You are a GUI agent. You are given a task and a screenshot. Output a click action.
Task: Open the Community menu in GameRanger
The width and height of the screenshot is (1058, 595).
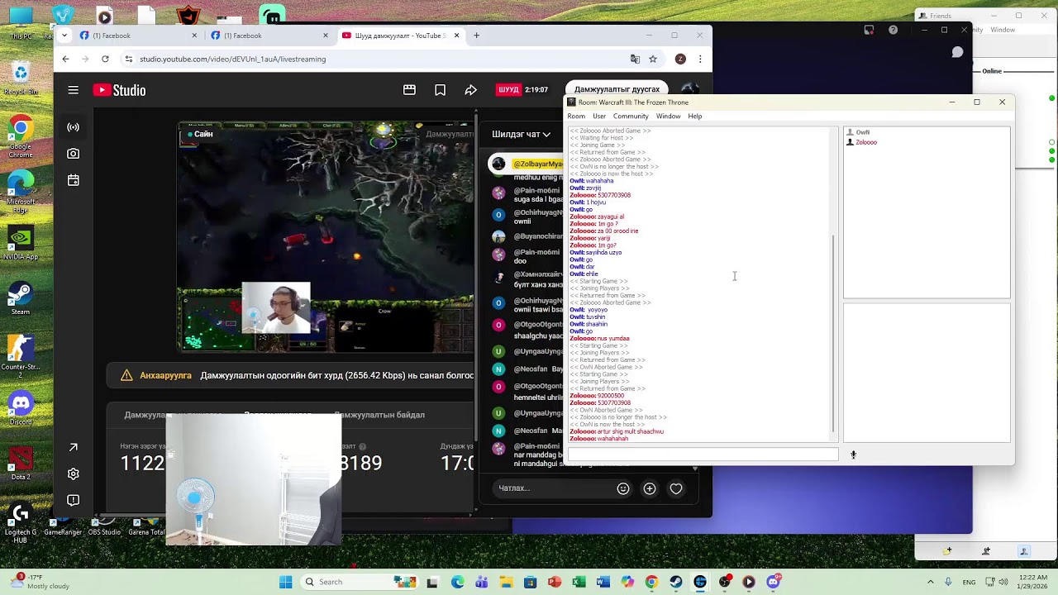(x=631, y=116)
